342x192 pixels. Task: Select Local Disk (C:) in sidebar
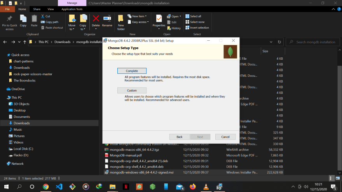click(23, 149)
